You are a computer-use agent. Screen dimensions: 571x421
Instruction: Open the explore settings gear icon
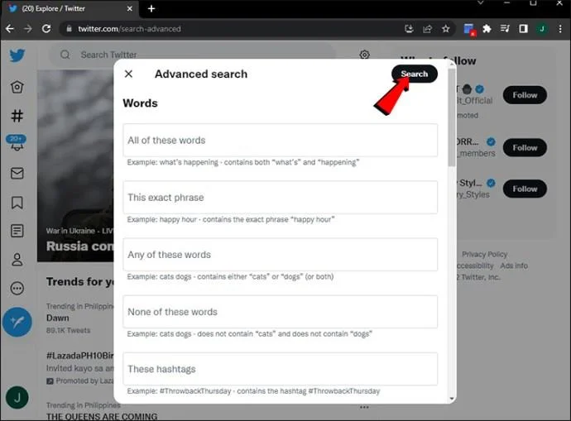(x=364, y=55)
